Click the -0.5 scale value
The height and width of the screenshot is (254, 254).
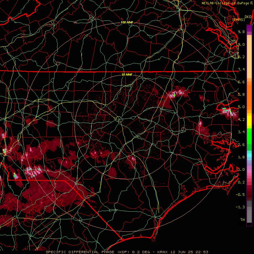tap(240, 195)
